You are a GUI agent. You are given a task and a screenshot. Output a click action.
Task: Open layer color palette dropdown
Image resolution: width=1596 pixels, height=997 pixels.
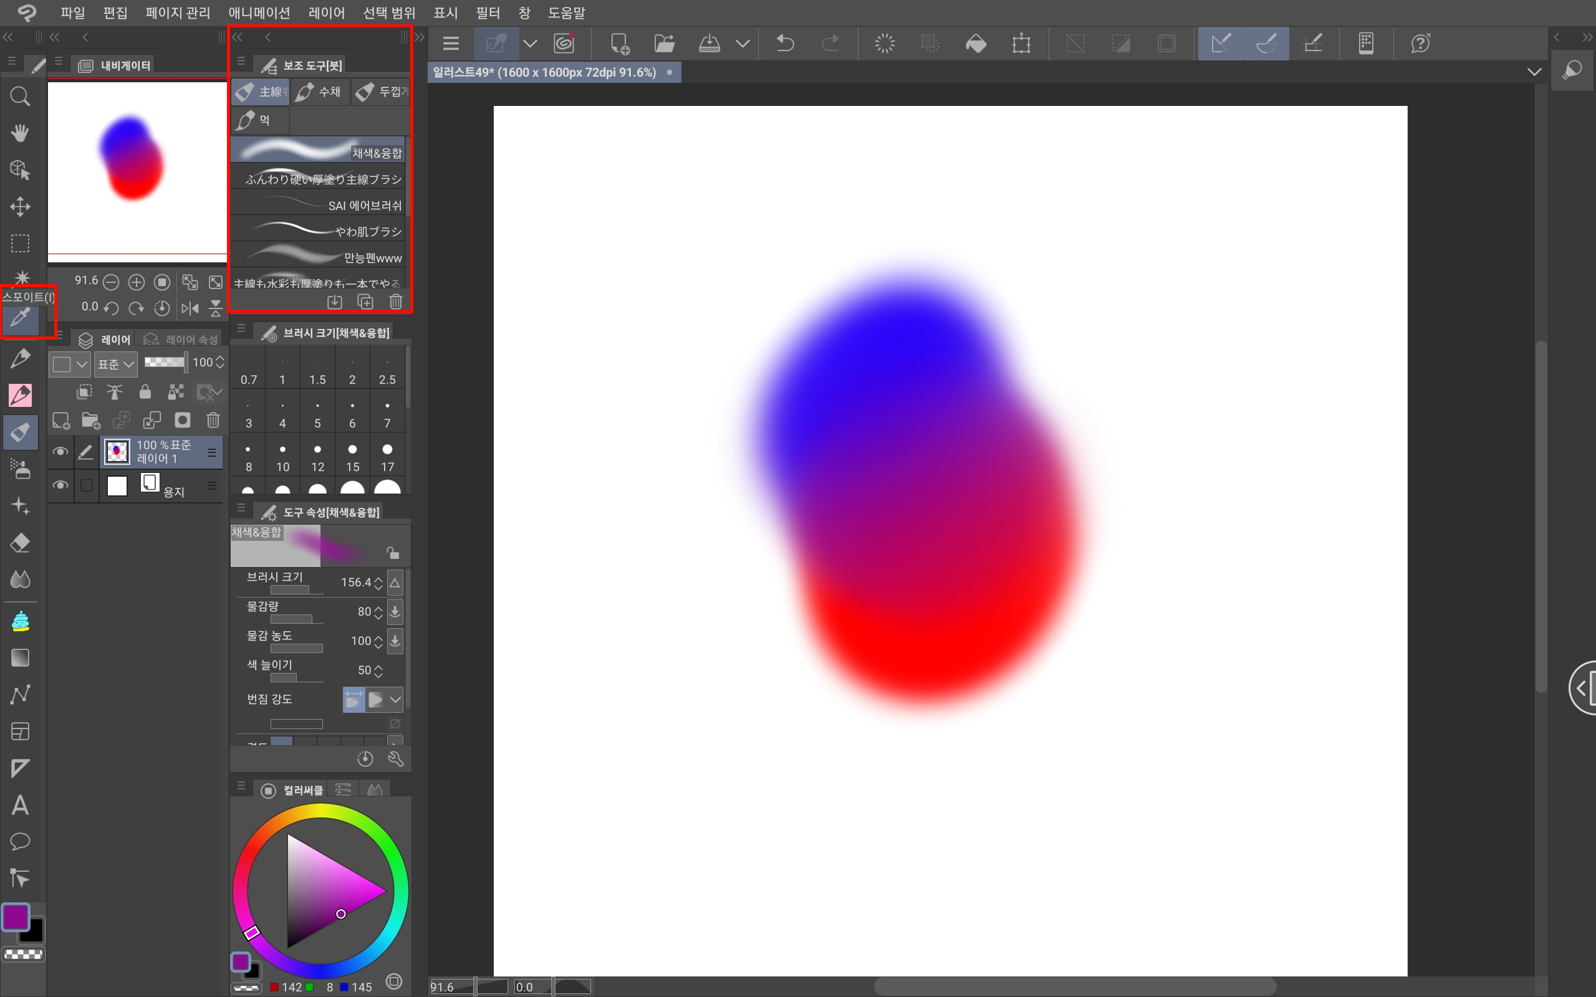click(x=70, y=364)
